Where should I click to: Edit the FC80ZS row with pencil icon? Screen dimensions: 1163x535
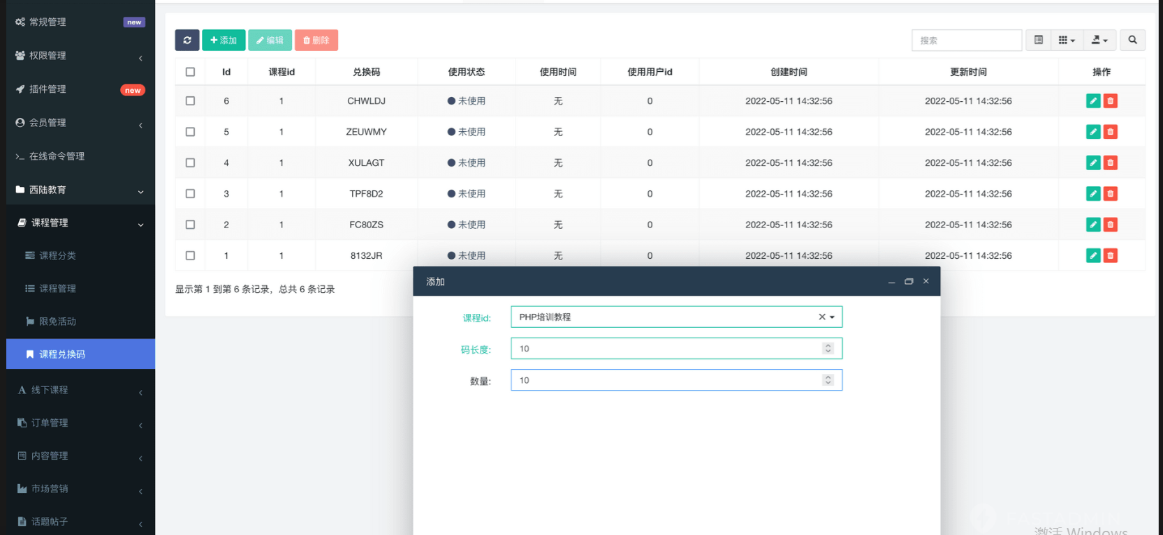tap(1093, 225)
